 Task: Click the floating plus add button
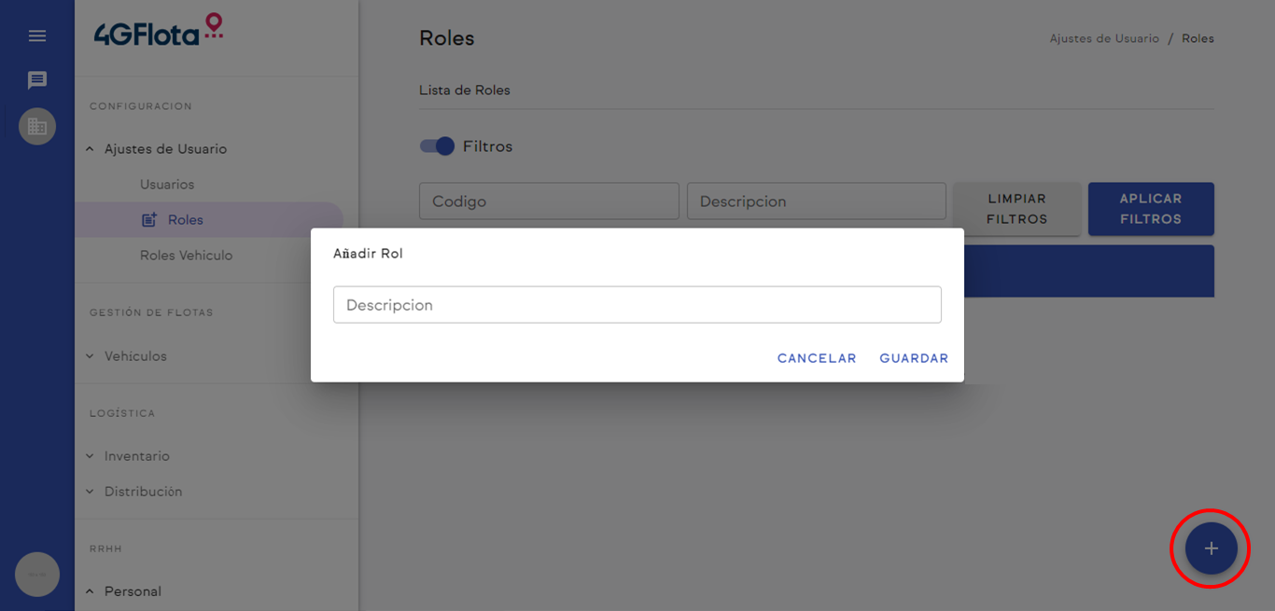1211,549
